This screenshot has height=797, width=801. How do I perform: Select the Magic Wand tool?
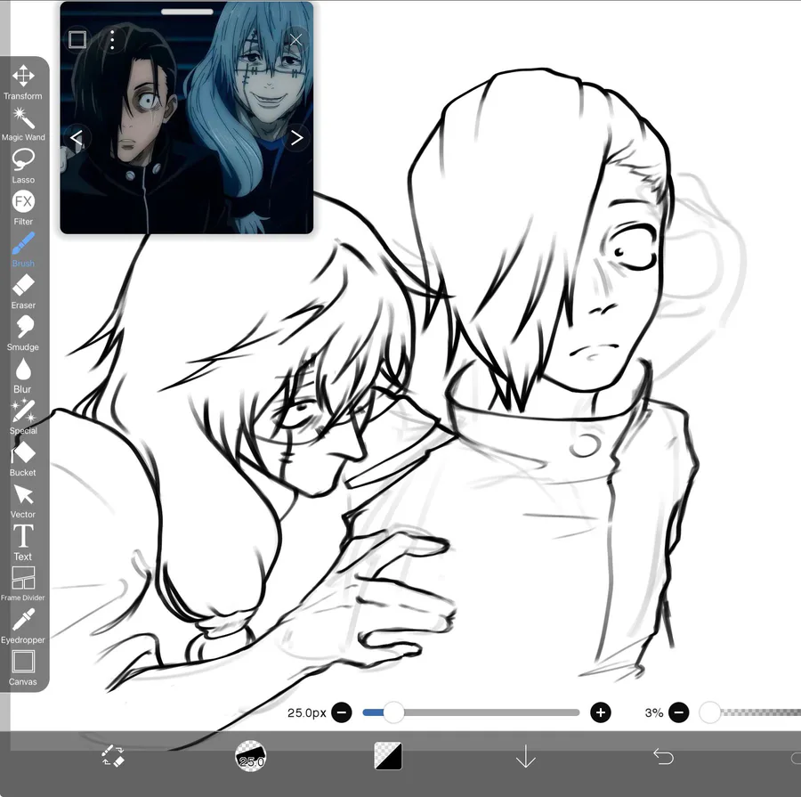coord(23,125)
